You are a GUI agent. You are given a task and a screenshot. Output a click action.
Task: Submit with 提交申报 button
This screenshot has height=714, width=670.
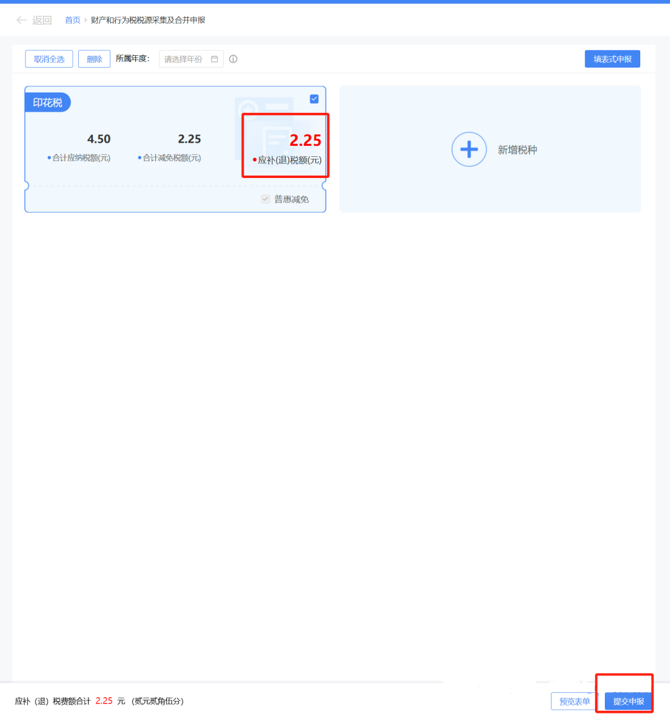[x=628, y=701]
